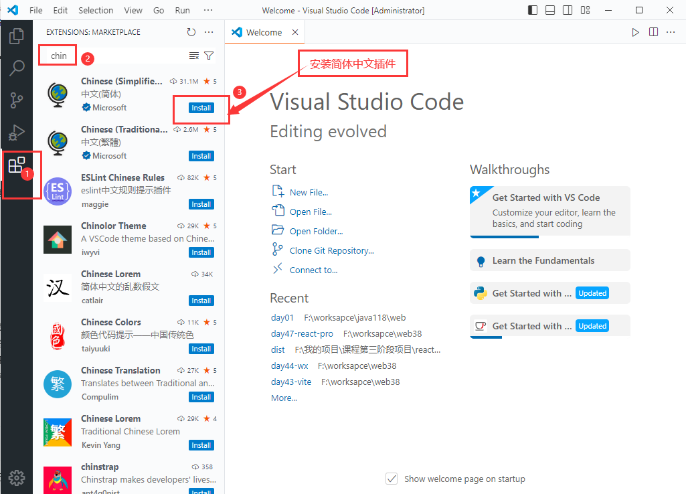Open the extension filter menu
Viewport: 686px width, 494px height.
[209, 56]
